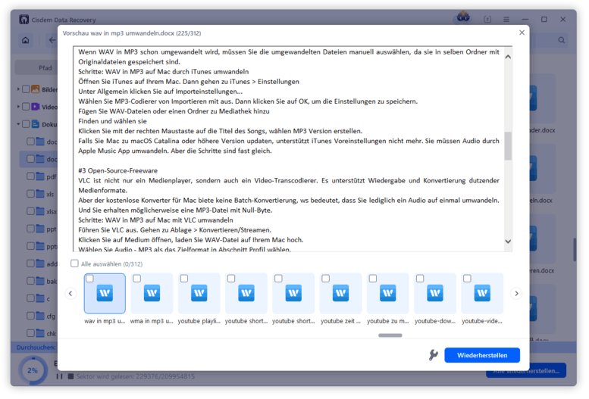Select the 'wma in mp3 u...' Word file icon

click(x=152, y=293)
